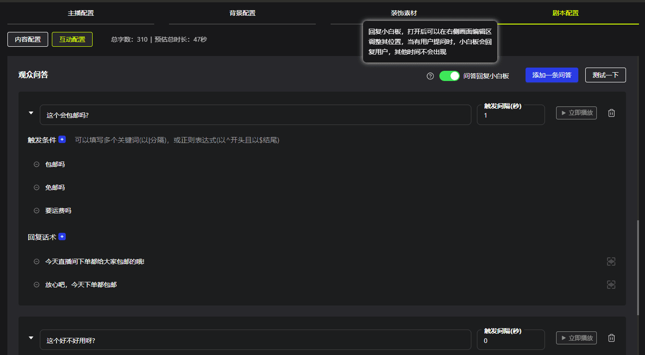Click the 总字数：310 statistics text

click(x=129, y=39)
